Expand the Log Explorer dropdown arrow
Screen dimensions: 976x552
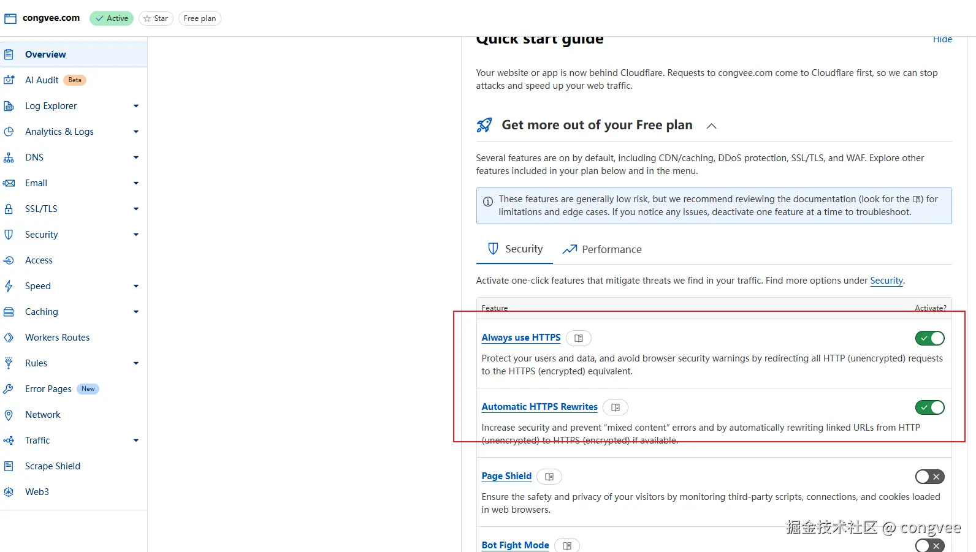click(x=136, y=106)
